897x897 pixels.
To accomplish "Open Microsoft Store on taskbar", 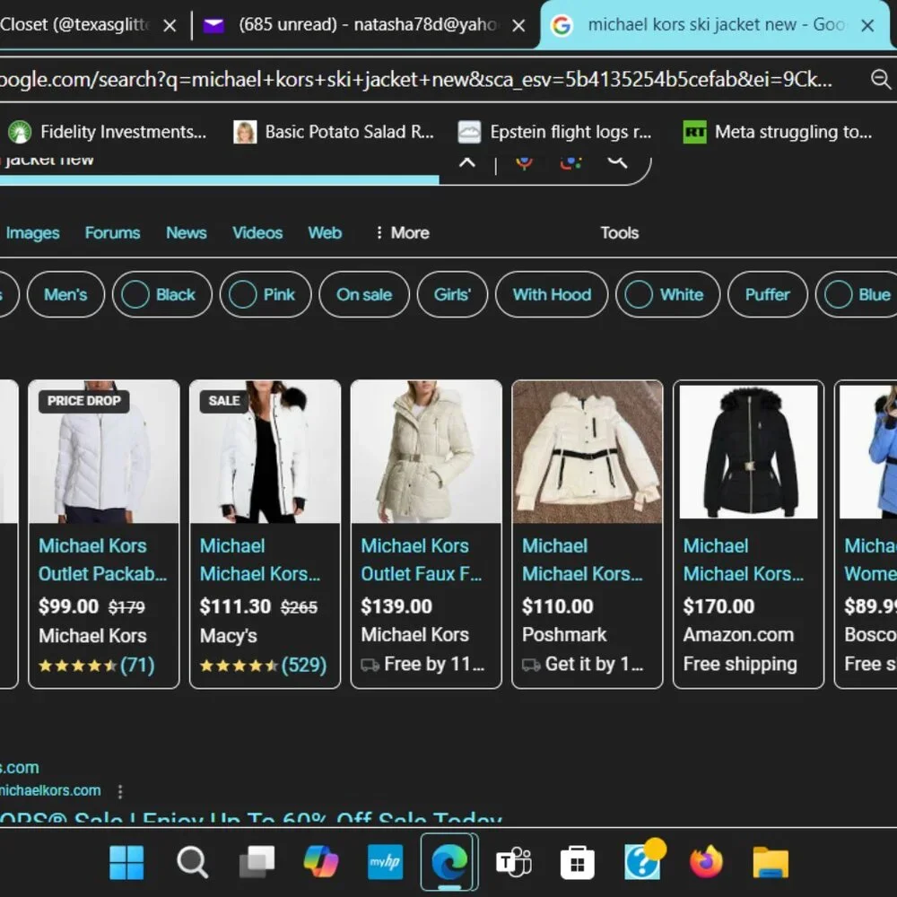I will click(x=578, y=862).
